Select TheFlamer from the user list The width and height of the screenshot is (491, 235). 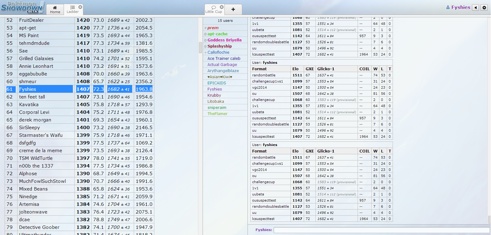(x=217, y=114)
